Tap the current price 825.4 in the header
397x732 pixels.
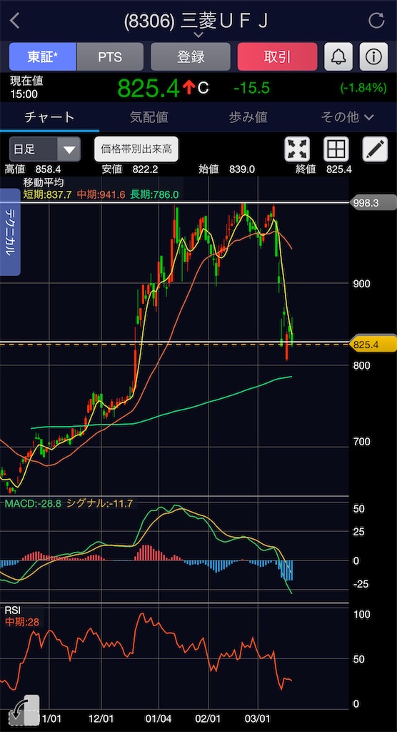149,87
